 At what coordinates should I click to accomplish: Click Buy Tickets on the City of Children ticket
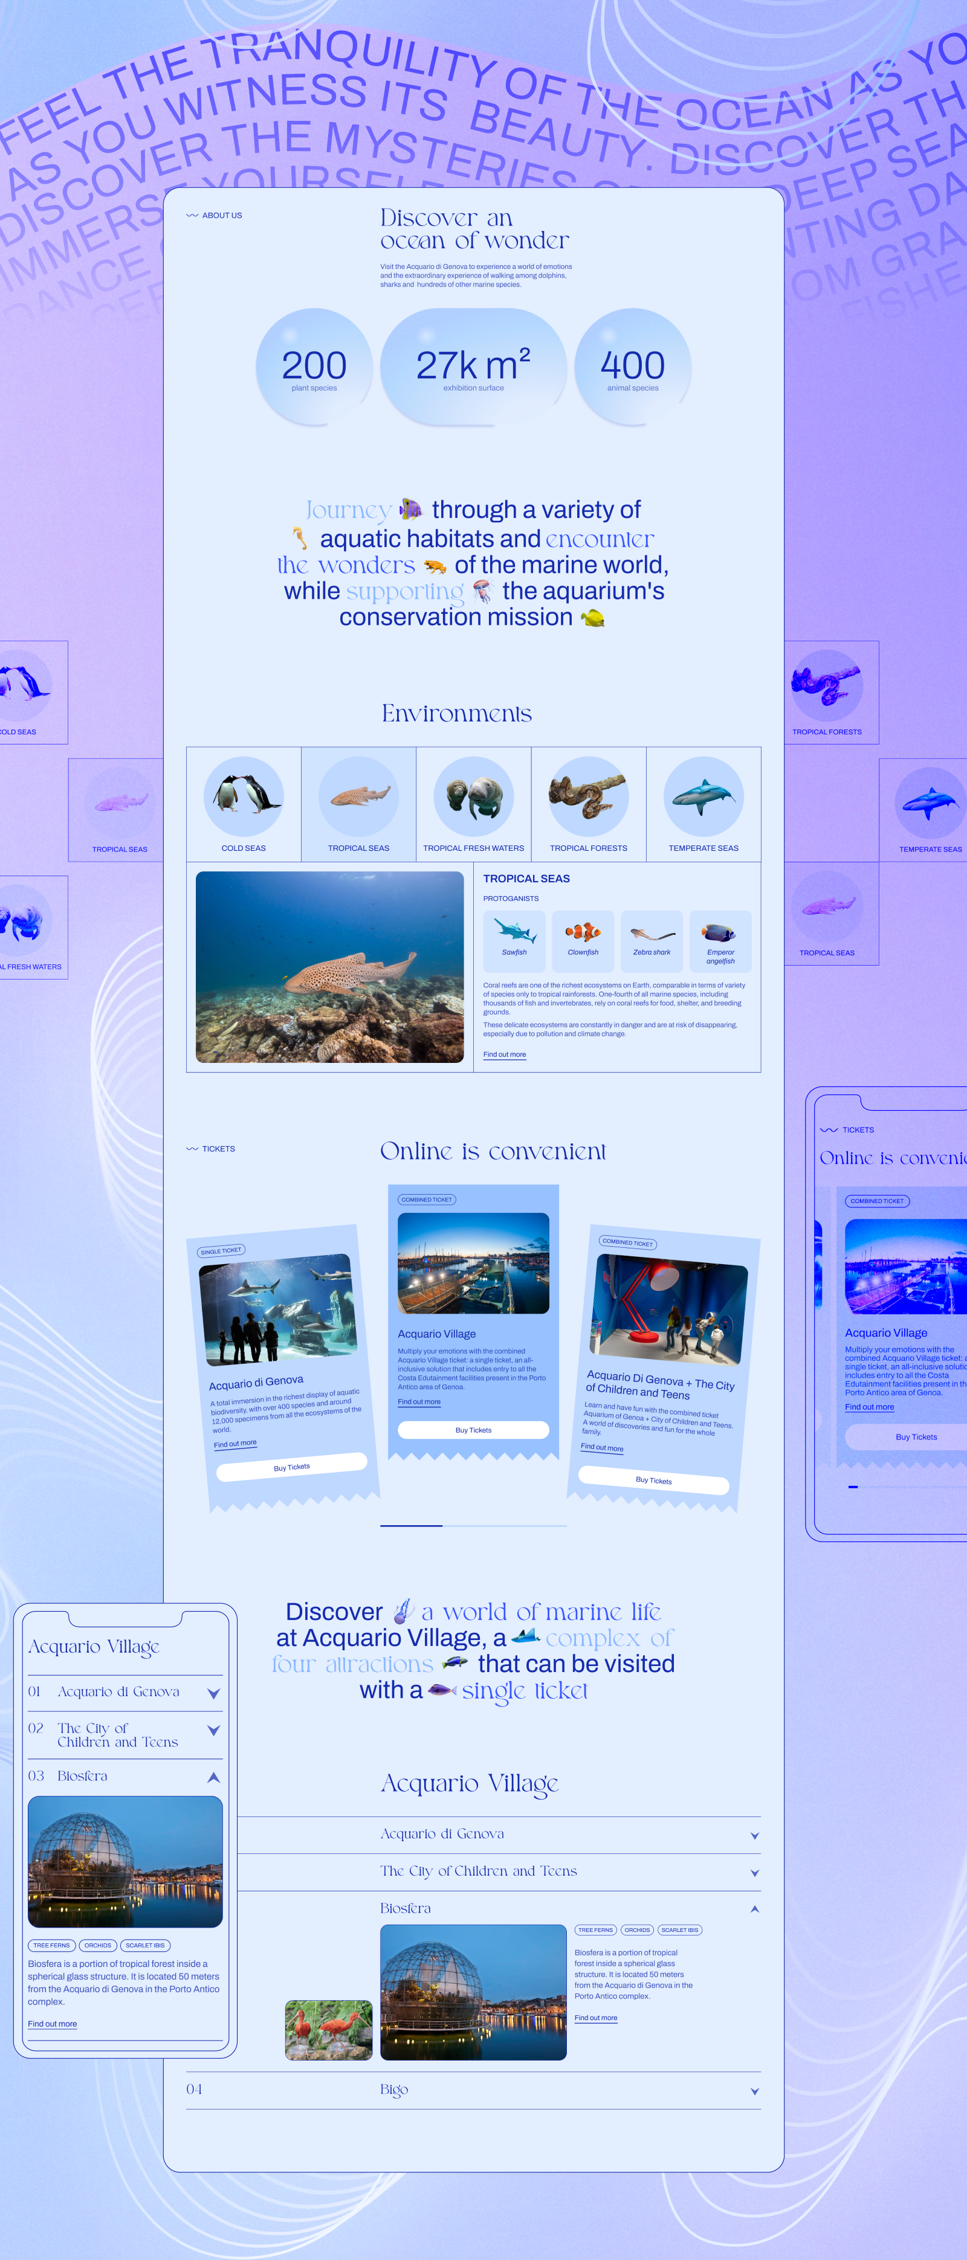click(x=654, y=1480)
